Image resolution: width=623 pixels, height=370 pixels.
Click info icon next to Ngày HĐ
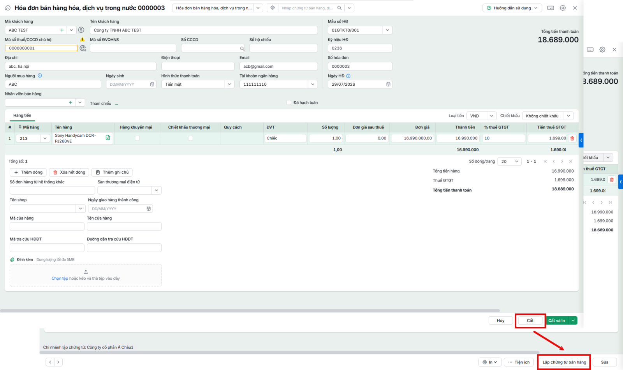pyautogui.click(x=348, y=76)
